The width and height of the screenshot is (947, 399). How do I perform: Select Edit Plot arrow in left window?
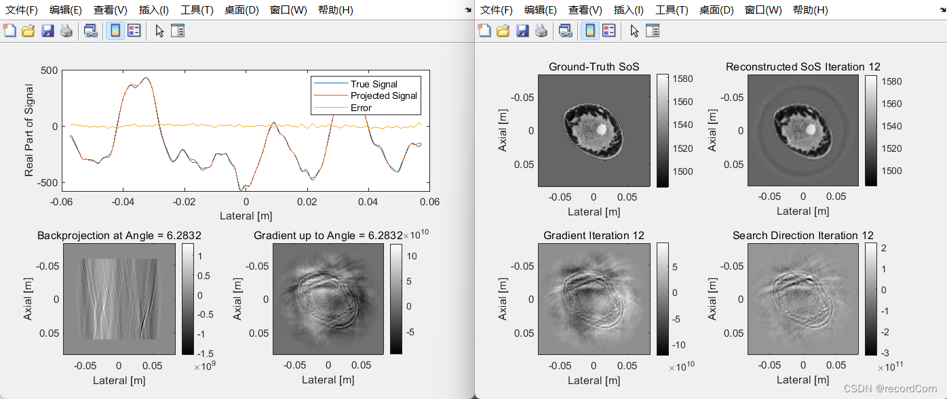click(x=159, y=30)
